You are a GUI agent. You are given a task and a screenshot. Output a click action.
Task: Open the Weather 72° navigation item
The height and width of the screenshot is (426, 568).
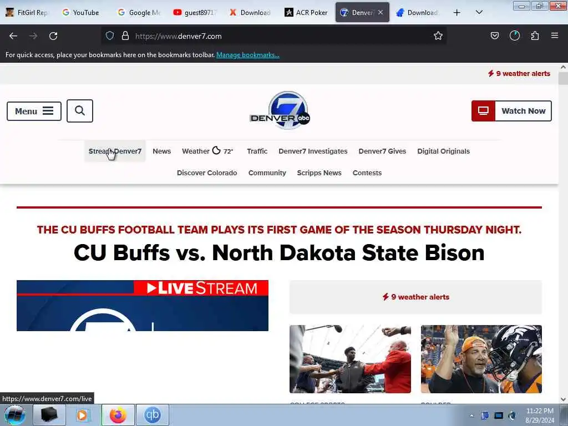[x=207, y=151]
